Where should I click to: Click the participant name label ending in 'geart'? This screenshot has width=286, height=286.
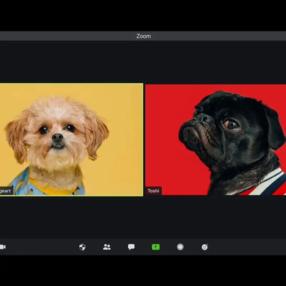(x=6, y=191)
